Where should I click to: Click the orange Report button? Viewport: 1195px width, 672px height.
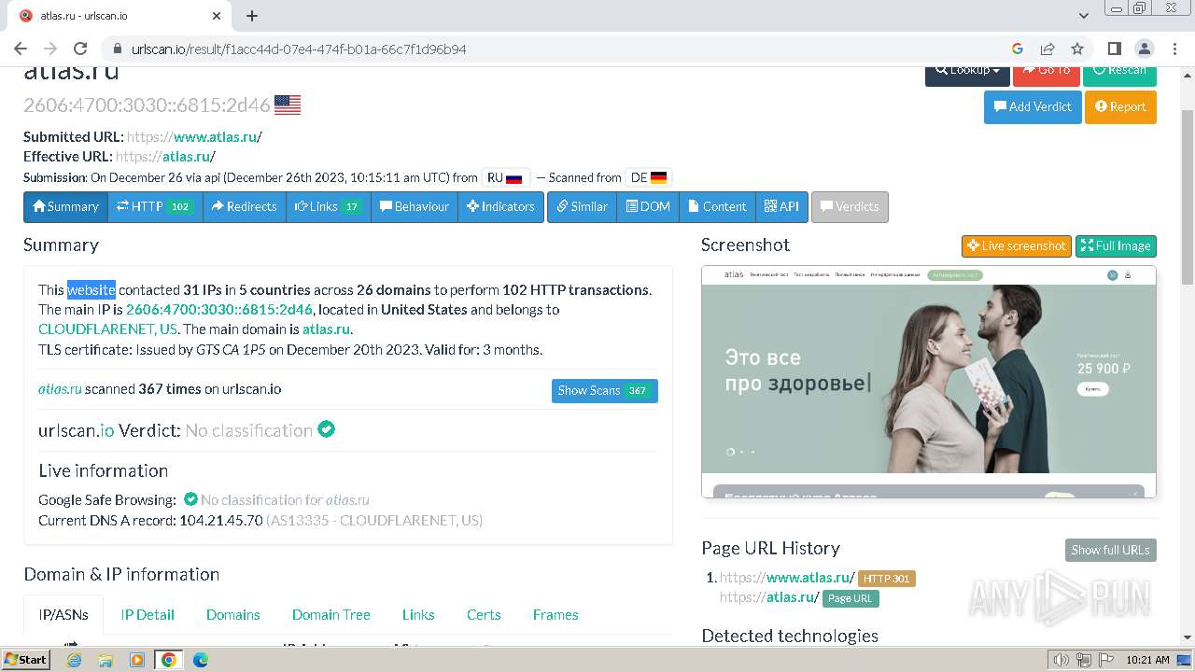(x=1120, y=106)
